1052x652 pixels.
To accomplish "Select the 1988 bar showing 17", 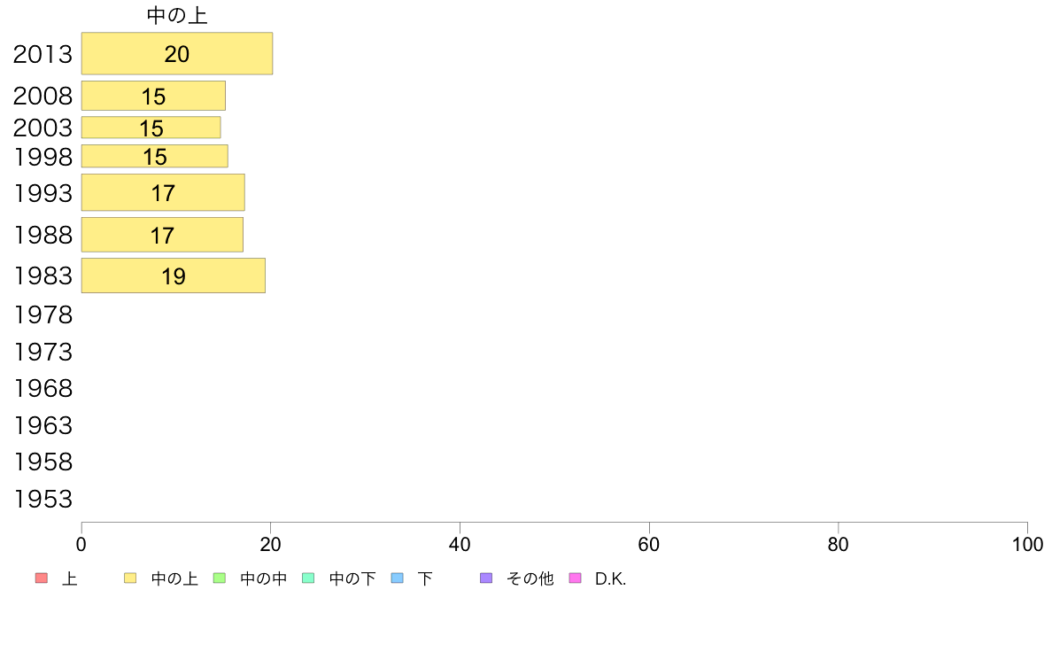I will pyautogui.click(x=162, y=235).
